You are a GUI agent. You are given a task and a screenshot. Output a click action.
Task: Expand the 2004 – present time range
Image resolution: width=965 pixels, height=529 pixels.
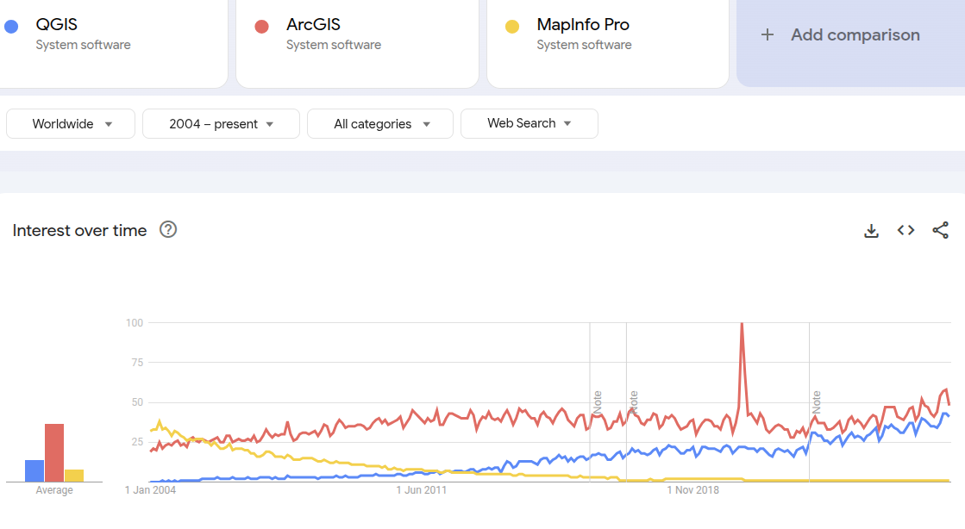coord(221,124)
